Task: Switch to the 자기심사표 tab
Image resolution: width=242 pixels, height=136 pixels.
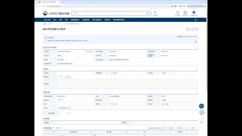Action: [51, 113]
